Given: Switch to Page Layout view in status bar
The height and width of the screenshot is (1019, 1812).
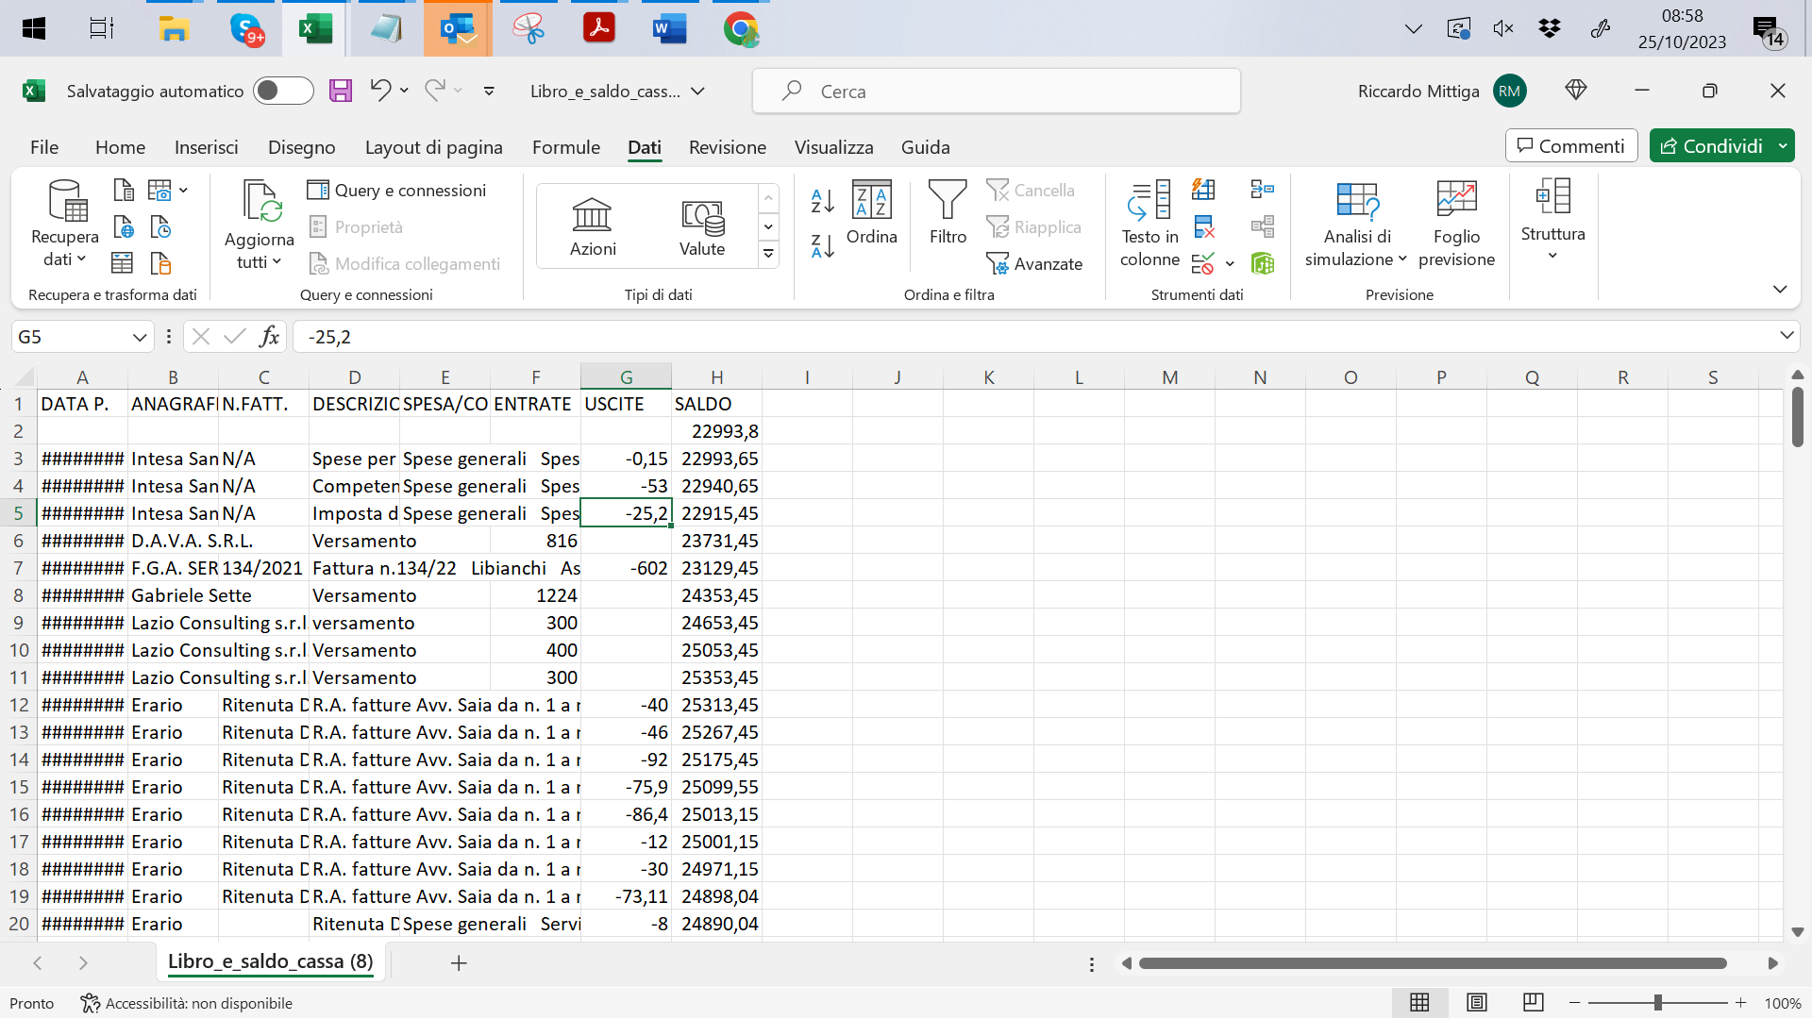Looking at the screenshot, I should tap(1477, 1003).
